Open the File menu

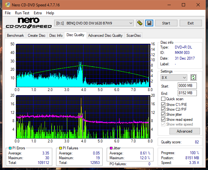[8, 13]
